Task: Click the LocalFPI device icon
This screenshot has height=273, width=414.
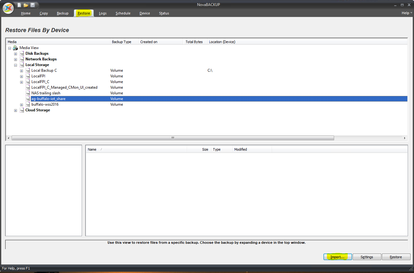Action: coord(28,76)
